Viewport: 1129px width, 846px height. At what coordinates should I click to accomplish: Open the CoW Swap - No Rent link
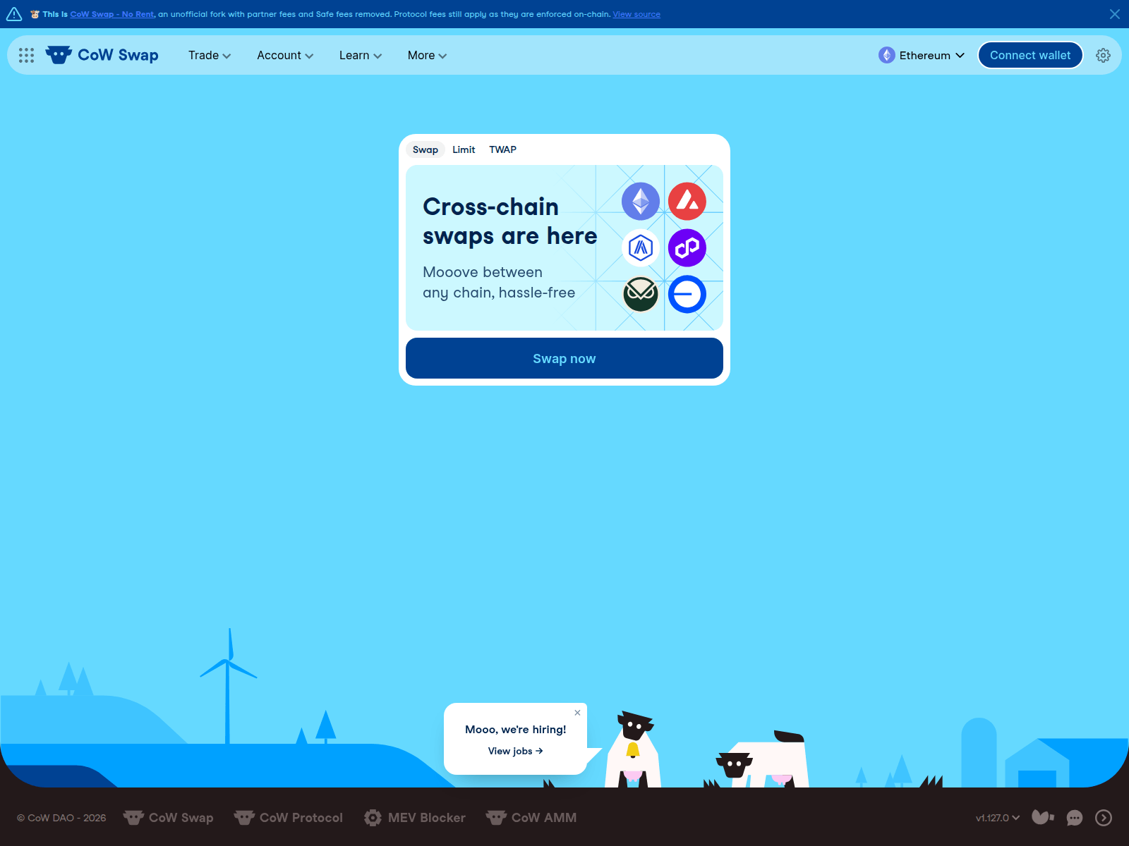coord(112,14)
